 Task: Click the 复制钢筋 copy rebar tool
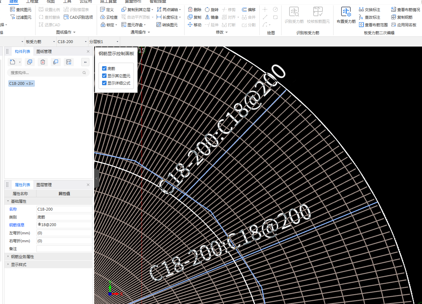point(402,17)
